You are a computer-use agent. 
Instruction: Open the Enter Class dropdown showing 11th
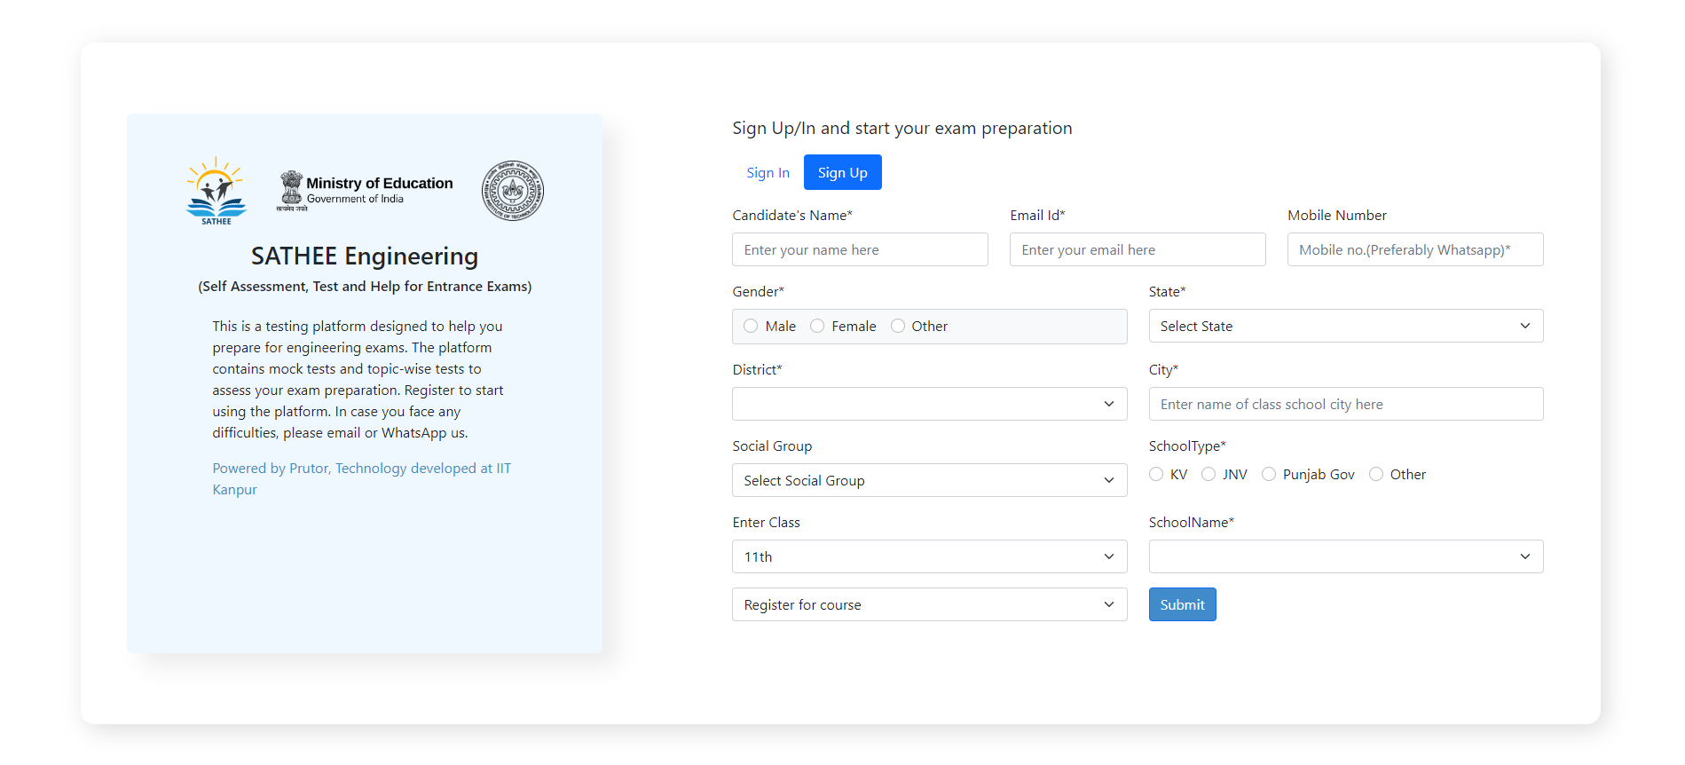(930, 556)
